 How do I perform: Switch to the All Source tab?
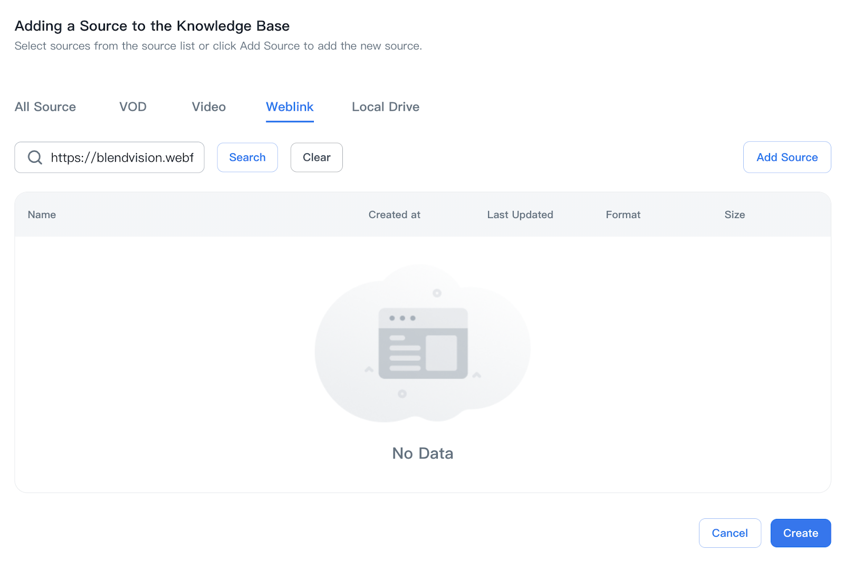tap(45, 107)
